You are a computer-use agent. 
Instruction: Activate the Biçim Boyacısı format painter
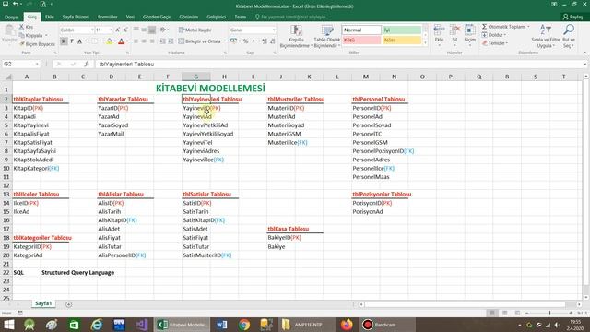(x=37, y=44)
